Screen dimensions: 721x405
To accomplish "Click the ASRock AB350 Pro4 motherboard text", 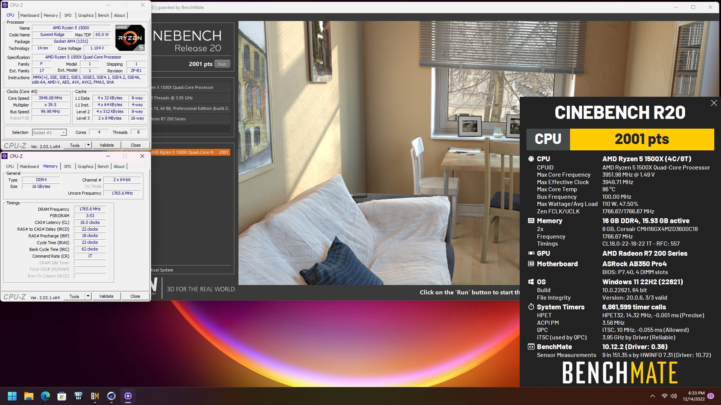I will click(635, 264).
